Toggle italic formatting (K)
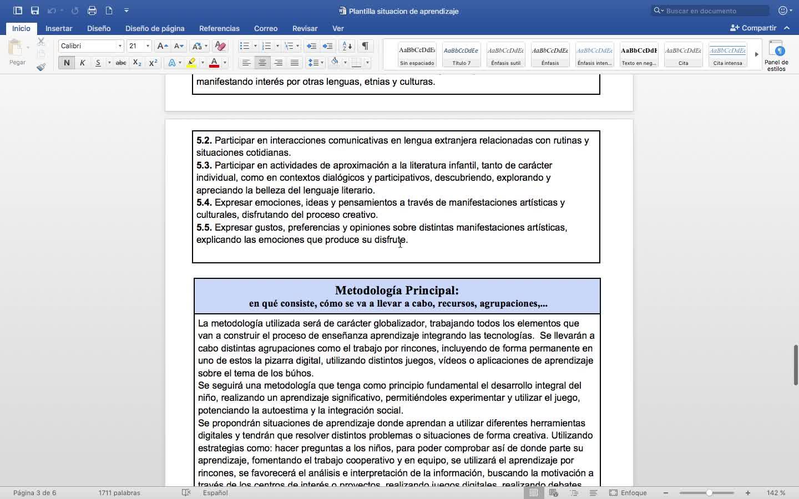The width and height of the screenshot is (799, 499). (x=82, y=63)
